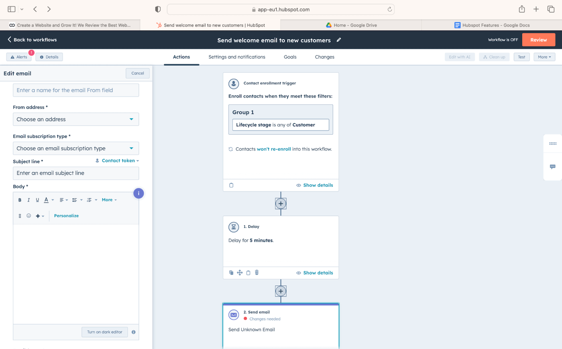Open the Contact token dropdown
The height and width of the screenshot is (349, 562).
pos(117,161)
